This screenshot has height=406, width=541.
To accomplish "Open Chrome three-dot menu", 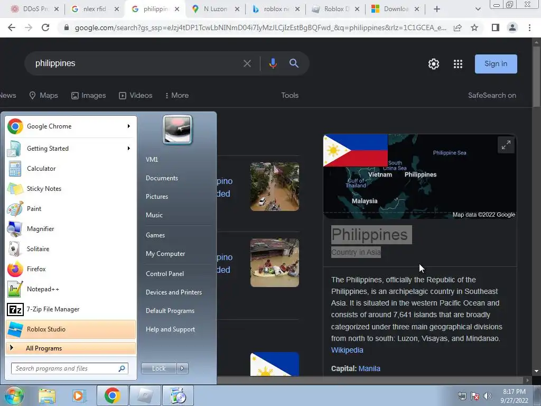I will coord(529,27).
